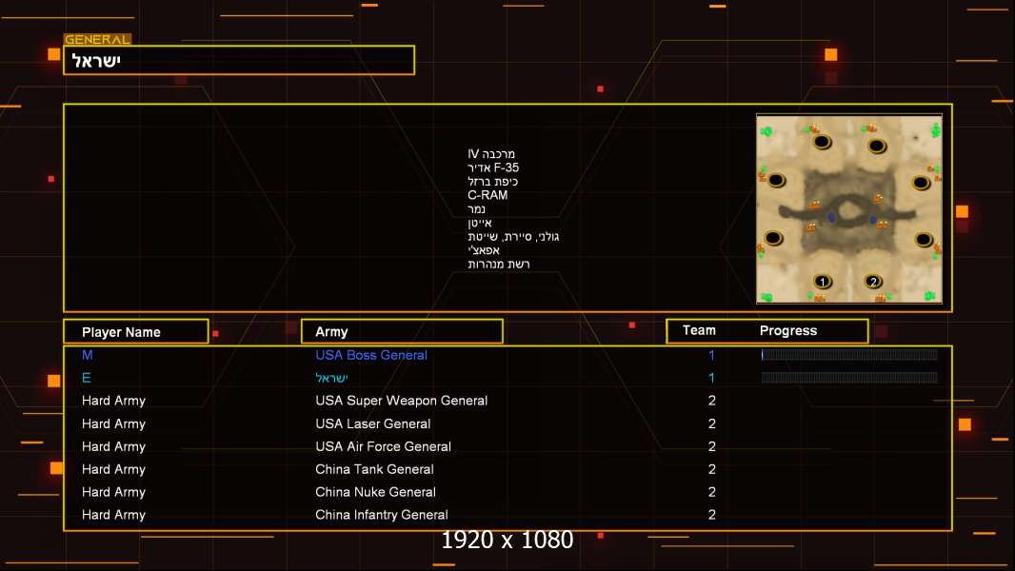Click the נמר unit line
The height and width of the screenshot is (571, 1015).
coord(476,208)
